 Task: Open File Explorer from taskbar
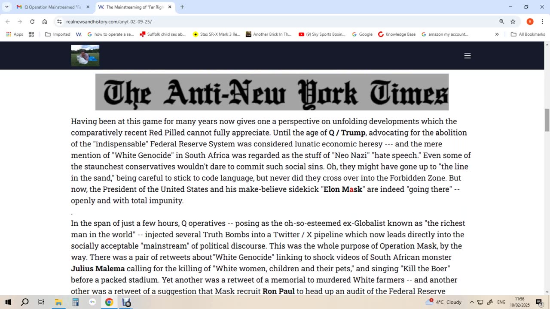point(58,302)
